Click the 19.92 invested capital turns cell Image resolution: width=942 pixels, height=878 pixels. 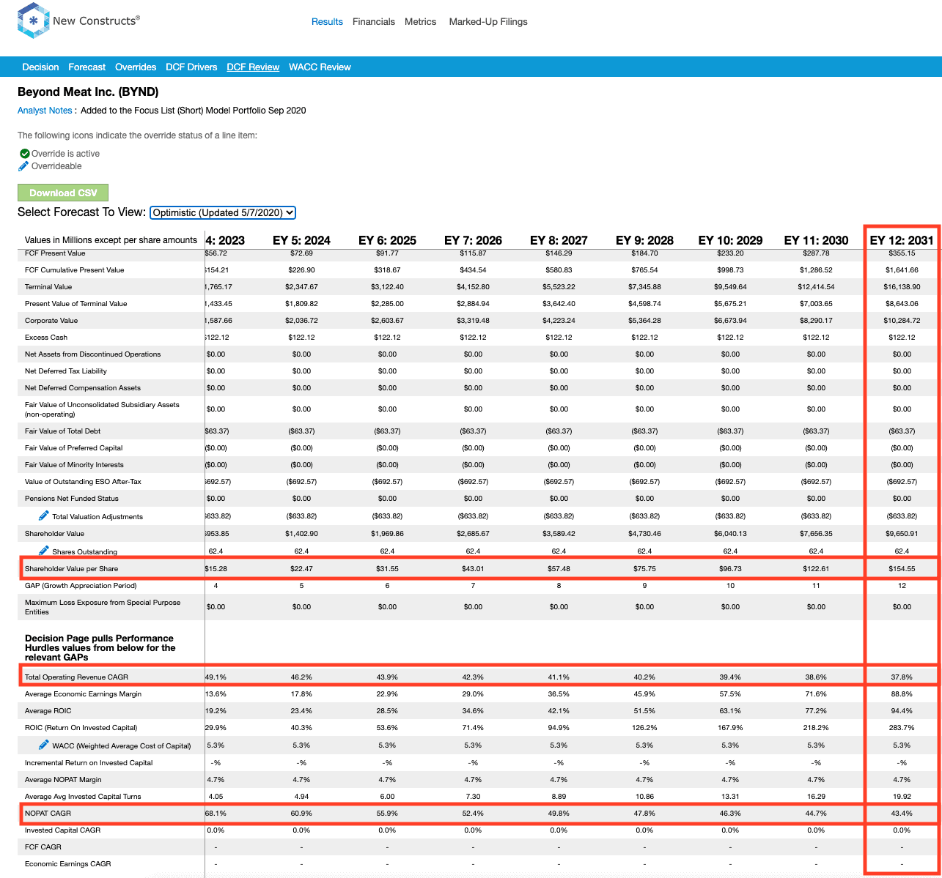pyautogui.click(x=902, y=796)
